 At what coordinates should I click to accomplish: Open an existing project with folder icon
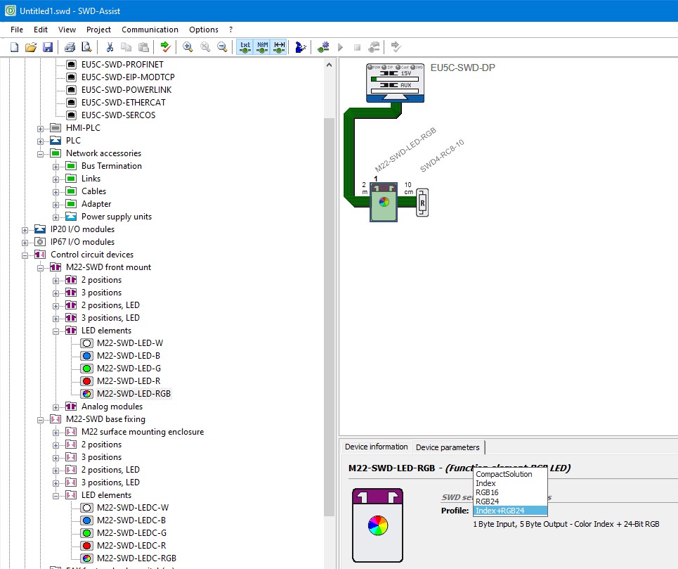coord(31,46)
